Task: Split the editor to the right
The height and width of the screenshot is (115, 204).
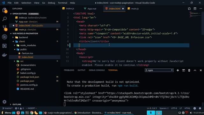Action: (195, 9)
